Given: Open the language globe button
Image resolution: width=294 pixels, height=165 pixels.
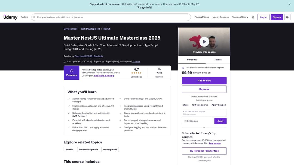Looking at the screenshot, I should [287, 17].
